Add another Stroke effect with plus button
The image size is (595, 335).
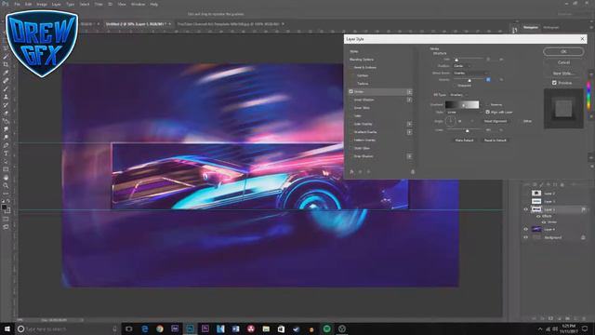coord(409,92)
